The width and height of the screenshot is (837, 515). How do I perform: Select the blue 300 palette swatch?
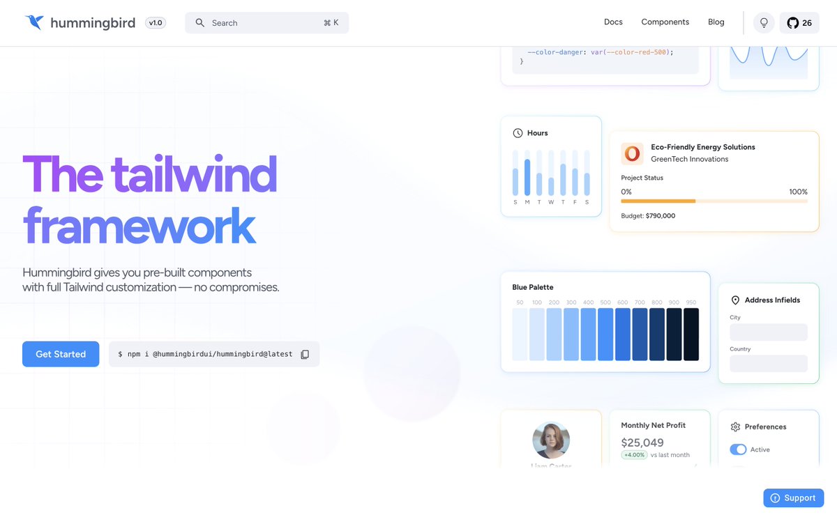tap(571, 335)
